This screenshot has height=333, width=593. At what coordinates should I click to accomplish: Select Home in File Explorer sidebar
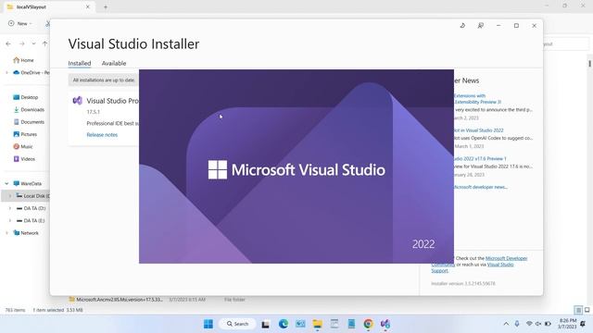click(x=23, y=60)
